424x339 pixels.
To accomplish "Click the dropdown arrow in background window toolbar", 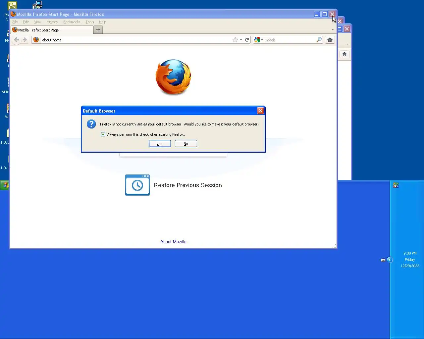I will [347, 44].
